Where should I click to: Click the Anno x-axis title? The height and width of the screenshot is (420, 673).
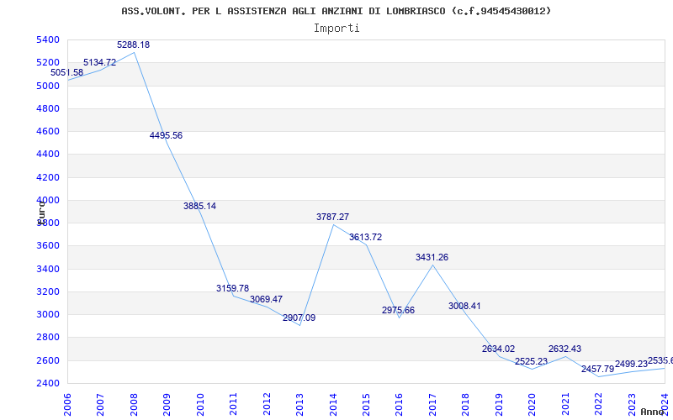pyautogui.click(x=652, y=412)
